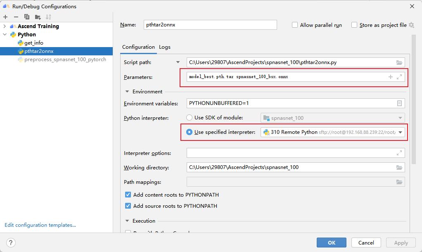422x252 pixels.
Task: Open Edit configuration templates
Action: 40,225
